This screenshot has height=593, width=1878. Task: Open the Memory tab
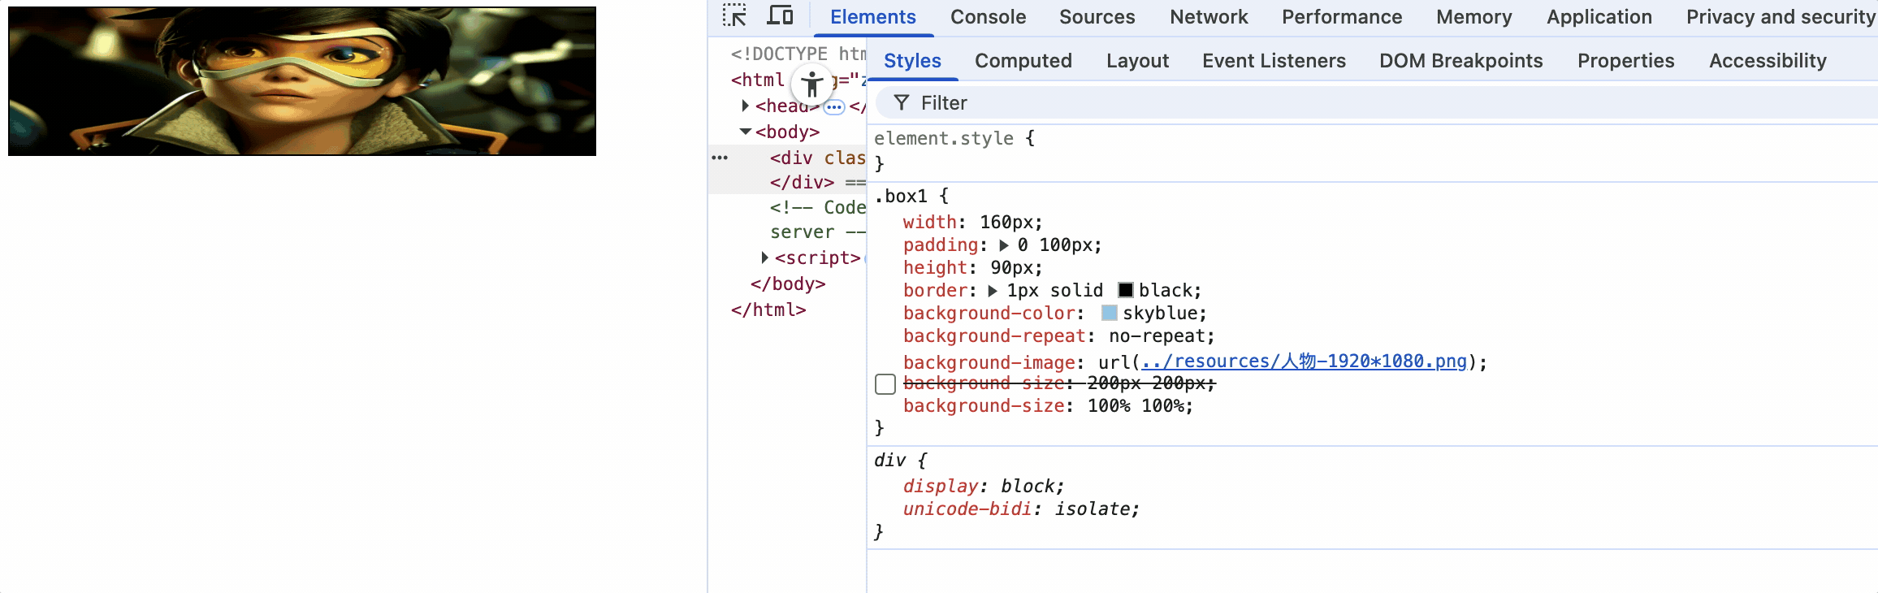1473,17
